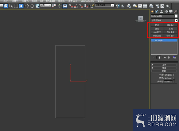Viewport: 179px width, 131px height.
Task: Apply the 优化 modifier
Action: (157, 29)
